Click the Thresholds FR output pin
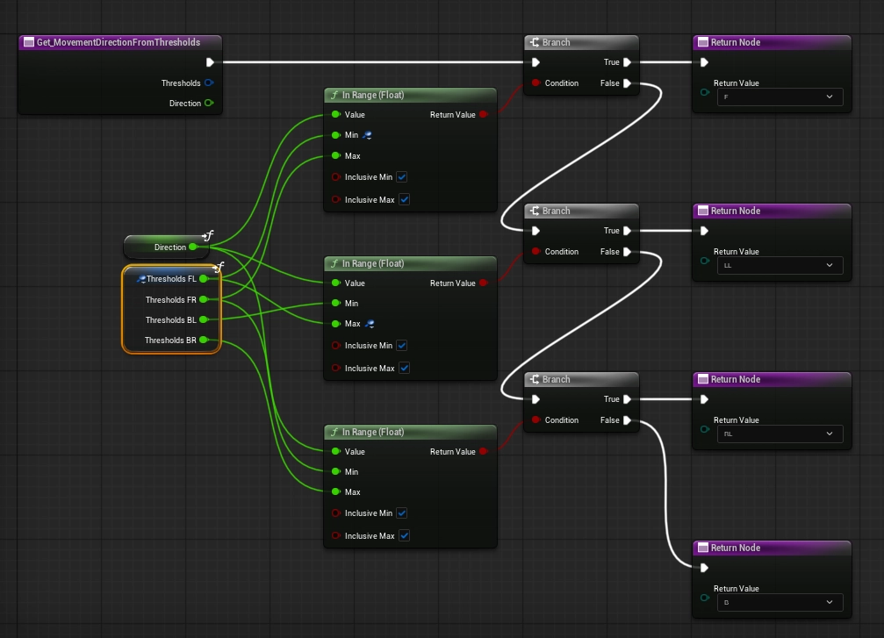The width and height of the screenshot is (884, 638). click(x=204, y=299)
